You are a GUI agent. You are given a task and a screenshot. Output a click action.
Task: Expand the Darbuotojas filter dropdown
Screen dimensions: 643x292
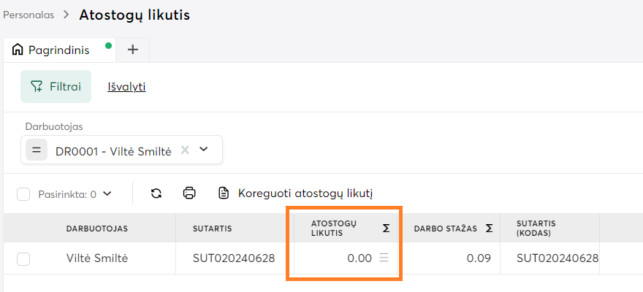204,150
